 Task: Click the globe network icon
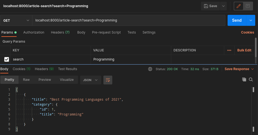tap(150, 69)
